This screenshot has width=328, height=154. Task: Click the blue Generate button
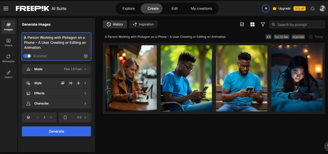(56, 131)
